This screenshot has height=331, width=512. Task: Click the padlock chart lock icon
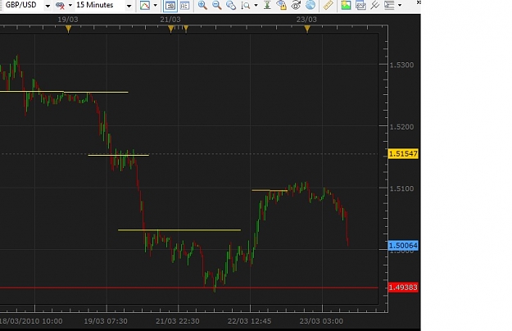[x=281, y=5]
